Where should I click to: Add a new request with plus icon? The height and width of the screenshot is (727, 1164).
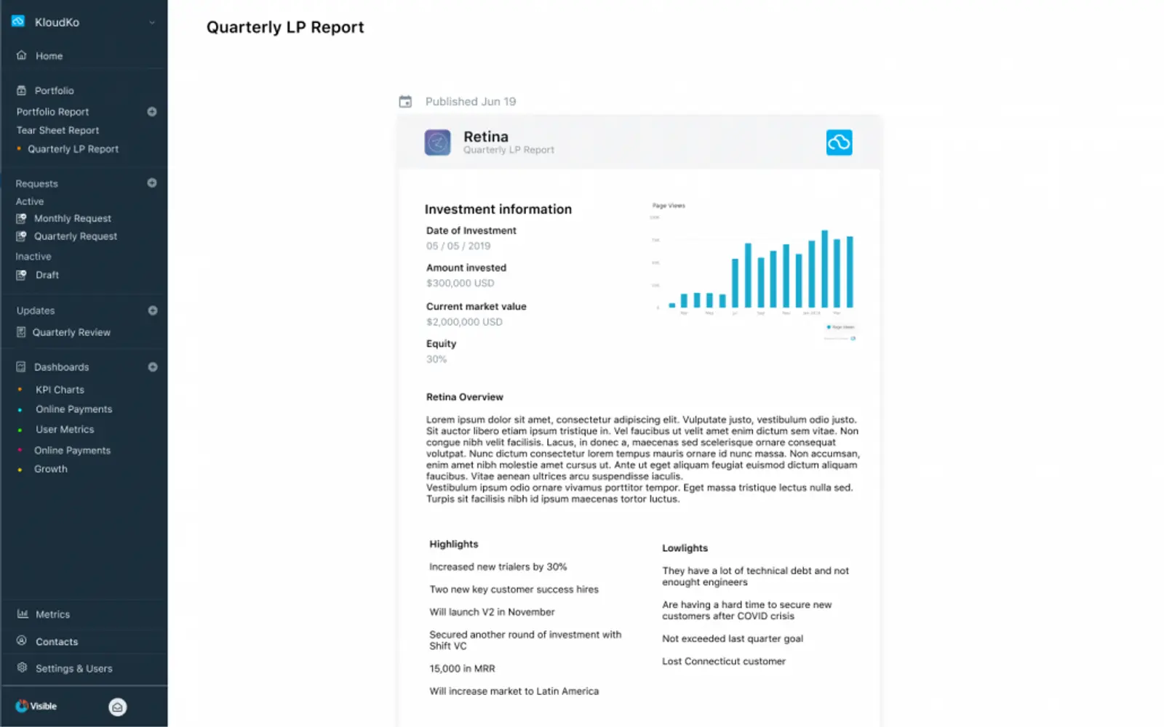pos(152,183)
